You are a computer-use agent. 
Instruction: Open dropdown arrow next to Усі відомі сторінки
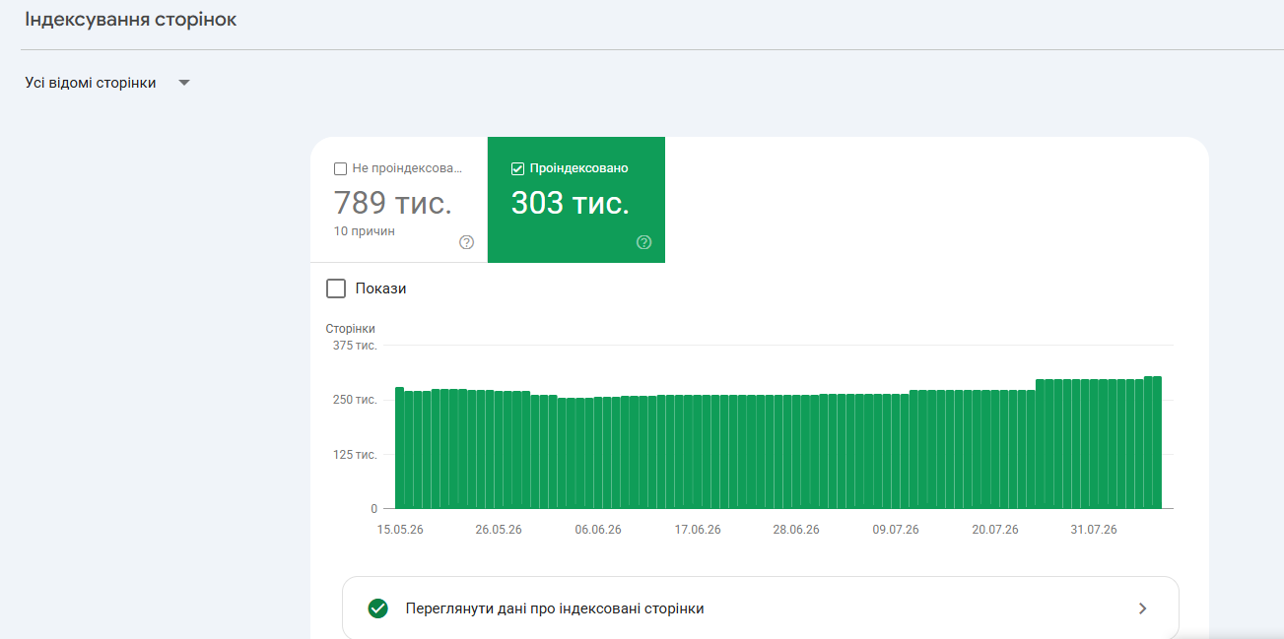[x=184, y=83]
